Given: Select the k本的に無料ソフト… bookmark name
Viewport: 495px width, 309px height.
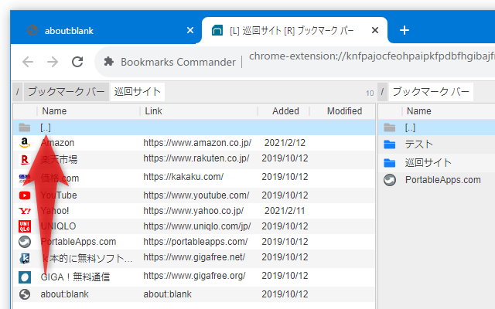Looking at the screenshot, I should (x=87, y=259).
